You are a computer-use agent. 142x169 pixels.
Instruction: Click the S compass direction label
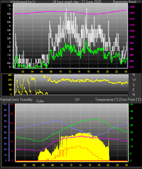(133, 85)
